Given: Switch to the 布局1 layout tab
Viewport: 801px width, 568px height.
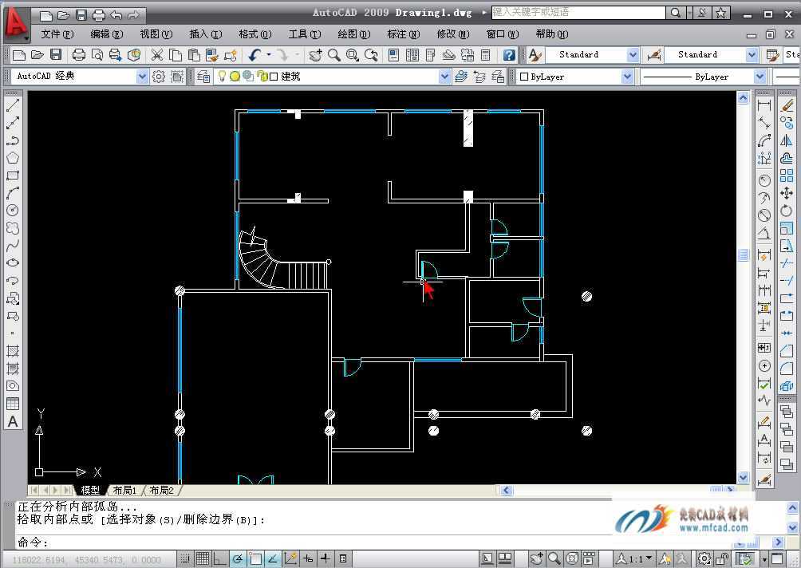Looking at the screenshot, I should click(124, 490).
